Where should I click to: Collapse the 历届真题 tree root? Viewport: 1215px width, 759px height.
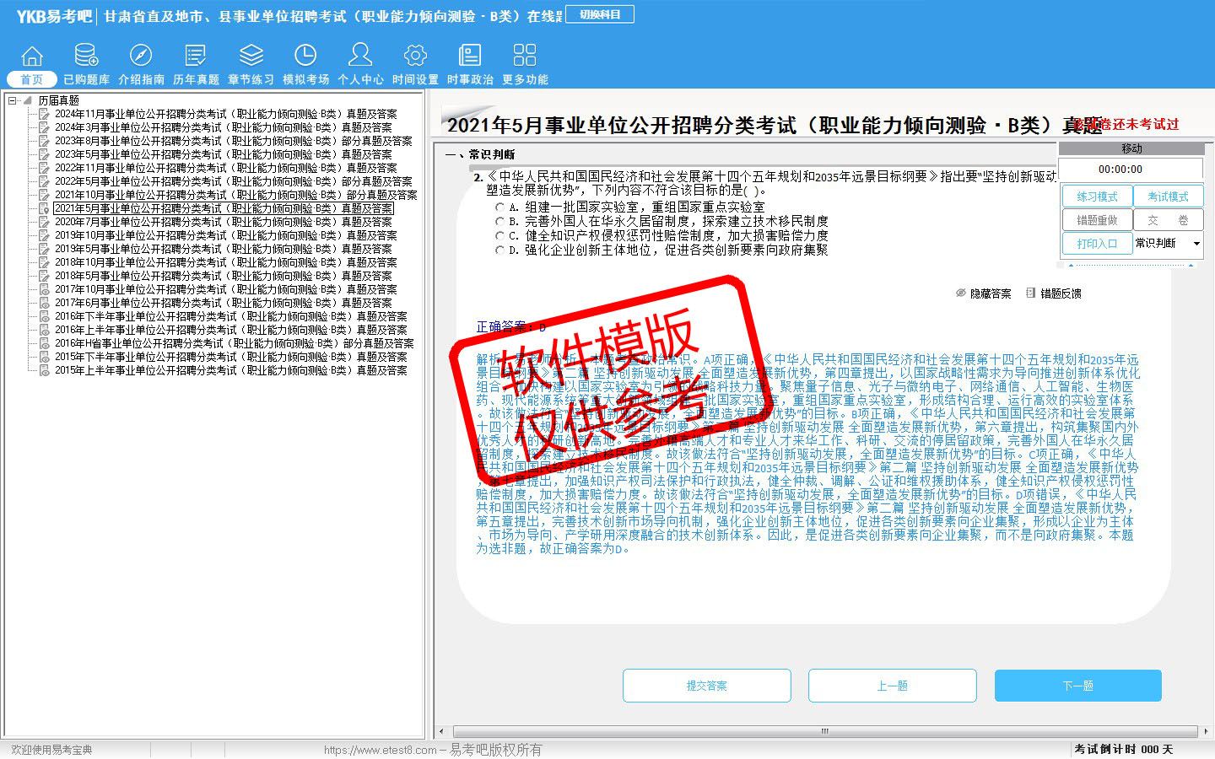click(x=13, y=100)
